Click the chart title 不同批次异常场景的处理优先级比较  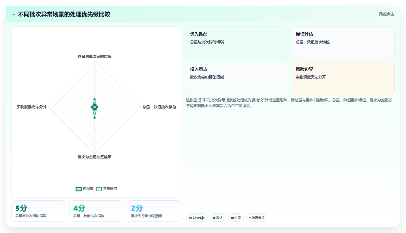click(64, 14)
